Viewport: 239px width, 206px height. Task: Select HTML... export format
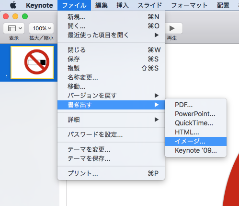pyautogui.click(x=196, y=132)
